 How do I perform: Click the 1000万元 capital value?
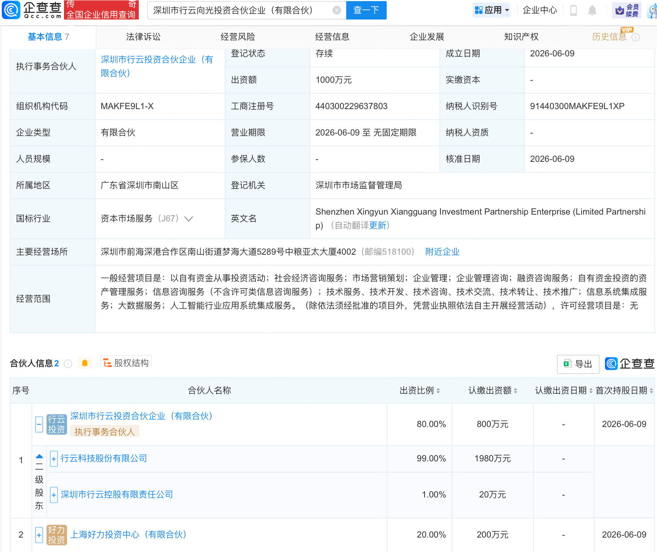click(334, 80)
